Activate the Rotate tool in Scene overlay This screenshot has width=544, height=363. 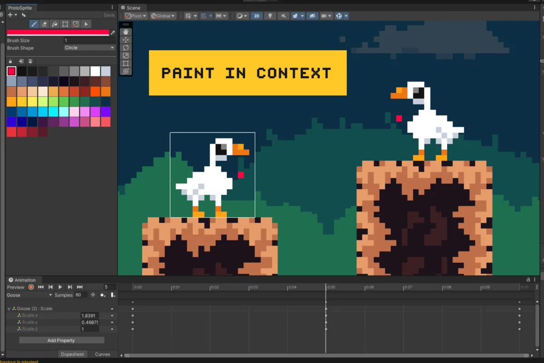[126, 48]
